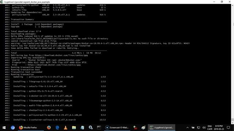The width and height of the screenshot is (234, 131).
Task: Change the ENG CAFR input language
Action: 210,128
